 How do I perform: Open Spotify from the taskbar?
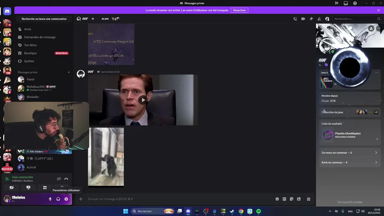click(259, 211)
